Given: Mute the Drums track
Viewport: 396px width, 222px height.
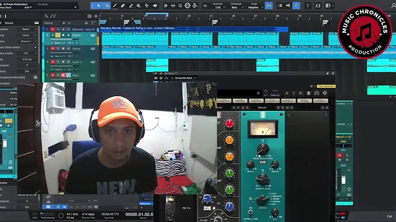Looking at the screenshot, I should [53, 36].
